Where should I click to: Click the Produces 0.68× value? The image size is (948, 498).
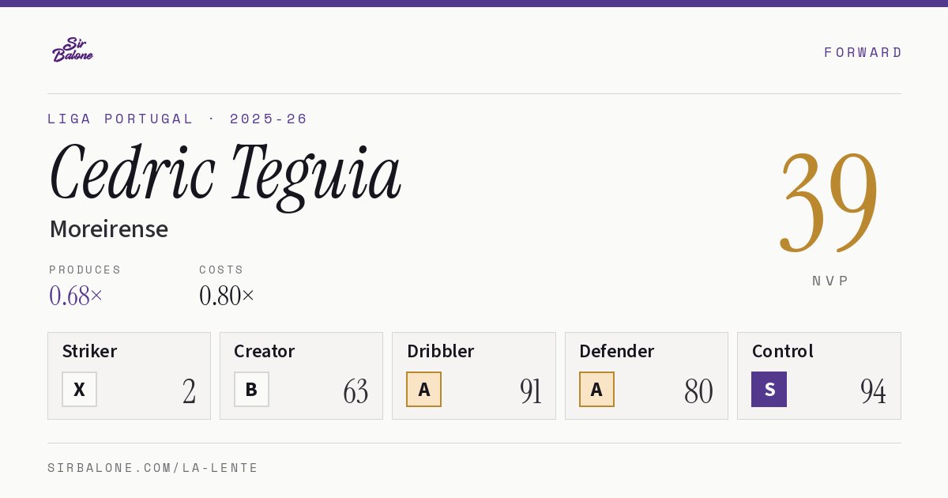76,296
